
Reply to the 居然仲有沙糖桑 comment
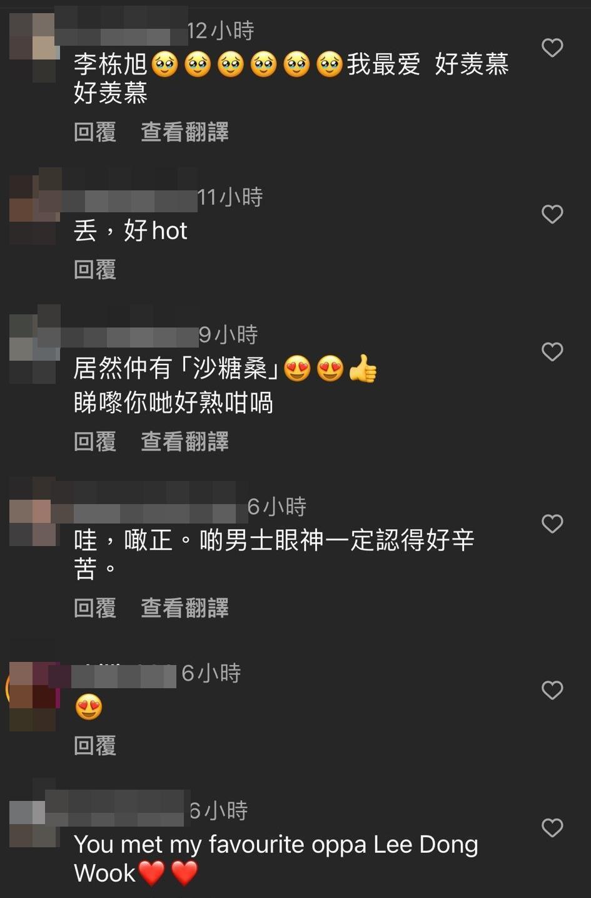[x=95, y=441]
